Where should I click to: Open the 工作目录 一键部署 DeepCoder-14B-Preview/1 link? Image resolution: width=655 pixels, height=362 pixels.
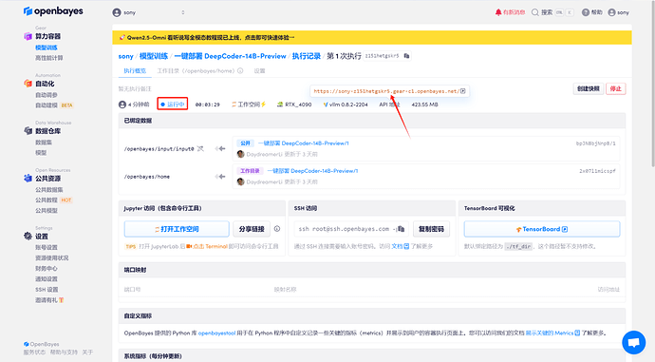coord(312,171)
